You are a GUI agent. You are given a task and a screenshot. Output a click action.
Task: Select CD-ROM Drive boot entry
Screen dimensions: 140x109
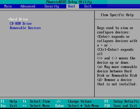click(21, 24)
